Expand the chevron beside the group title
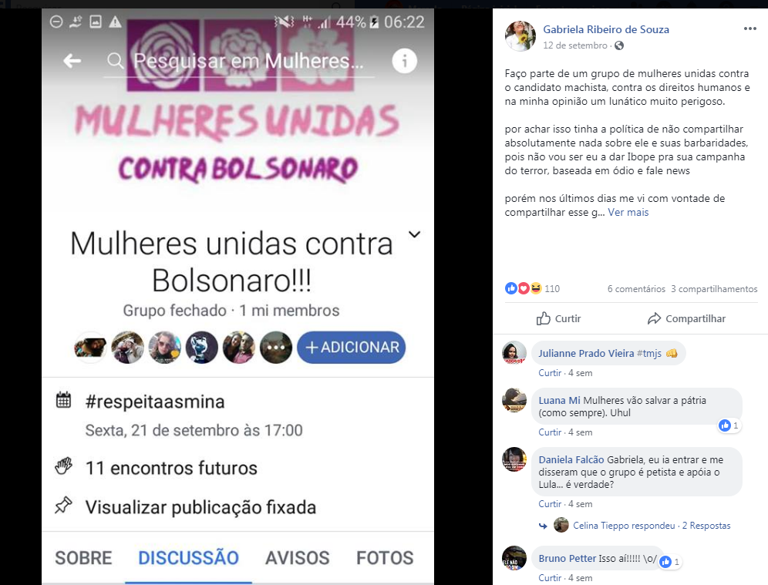The height and width of the screenshot is (585, 768). click(x=414, y=234)
